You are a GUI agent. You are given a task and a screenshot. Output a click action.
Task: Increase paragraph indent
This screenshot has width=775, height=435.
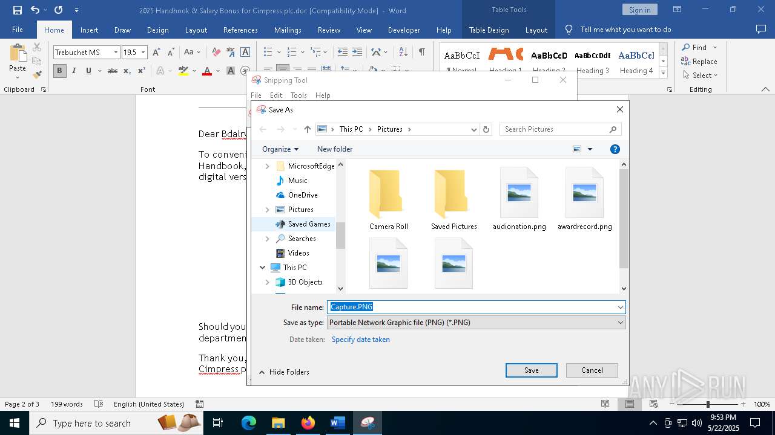click(x=357, y=53)
